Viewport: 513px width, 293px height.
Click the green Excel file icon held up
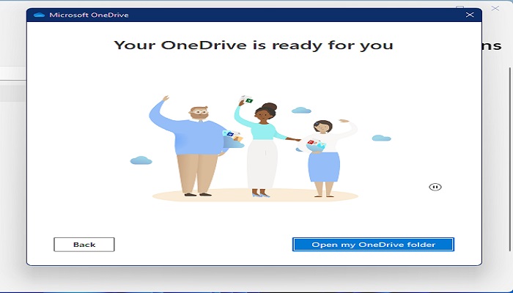pos(248,100)
